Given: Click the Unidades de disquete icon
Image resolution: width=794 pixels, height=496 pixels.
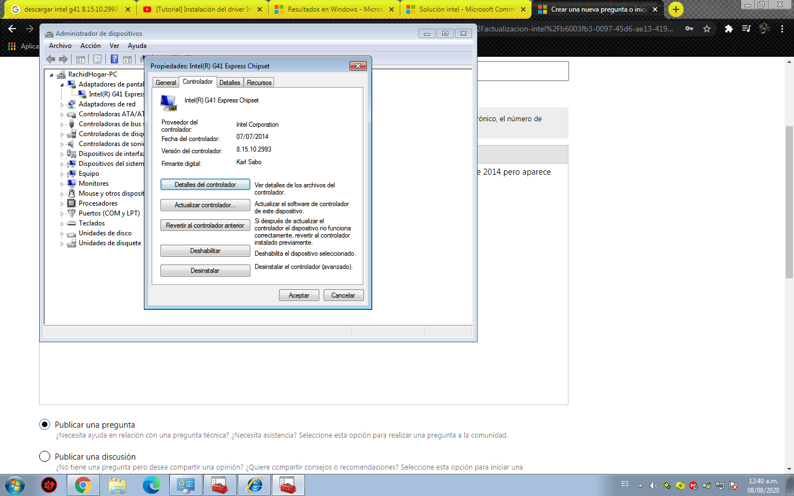Looking at the screenshot, I should click(71, 243).
